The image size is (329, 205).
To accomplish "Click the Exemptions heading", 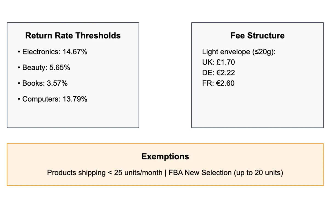I will coord(165,156).
